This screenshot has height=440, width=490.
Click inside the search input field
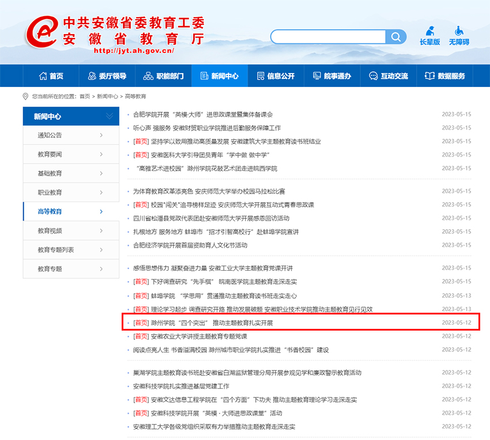[x=328, y=37]
